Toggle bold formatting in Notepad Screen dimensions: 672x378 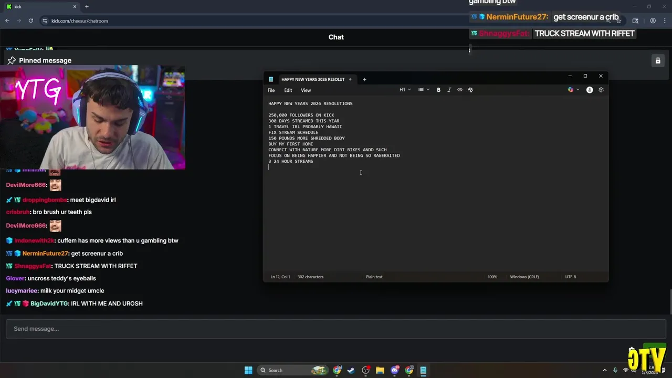tap(438, 90)
